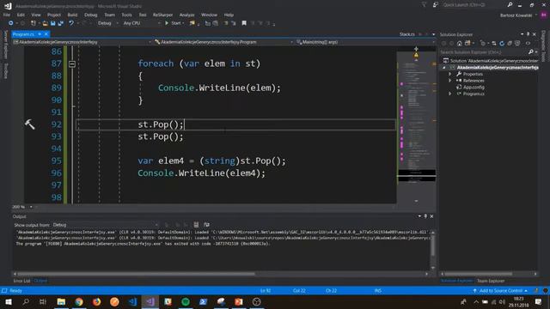Click the Windows Start button
This screenshot has height=309, width=550.
click(9, 301)
